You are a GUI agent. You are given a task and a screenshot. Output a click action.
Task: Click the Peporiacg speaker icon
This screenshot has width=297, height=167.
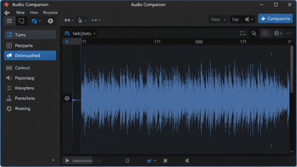[x=9, y=78]
